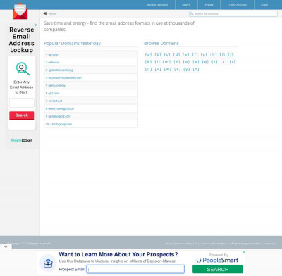Click the AdChoices icon on the sidebar ad

tap(36, 25)
